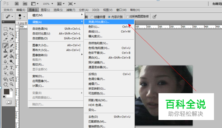Select the 内容识别 radio button
The width and height of the screenshot is (222, 128).
pos(109,17)
